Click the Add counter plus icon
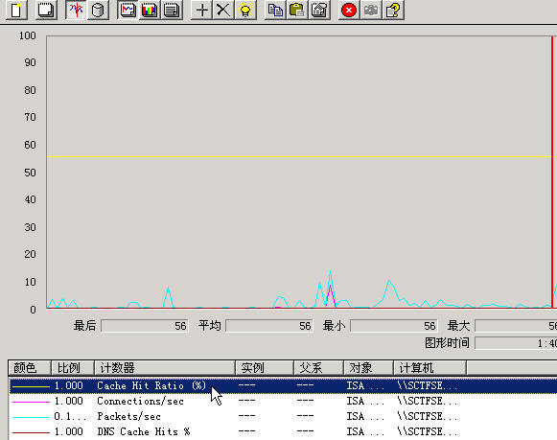The height and width of the screenshot is (440, 557). tap(201, 10)
